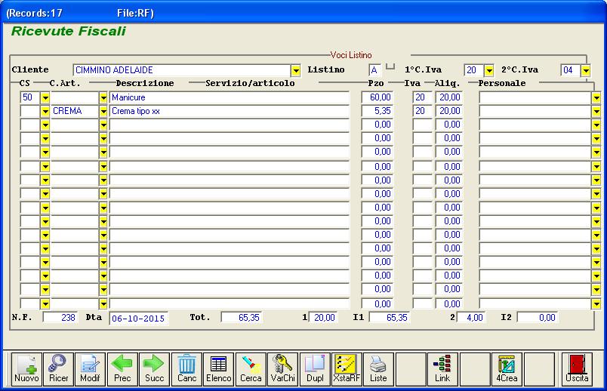The image size is (607, 391).
Task: Go to previous record with Prec
Action: [x=122, y=369]
